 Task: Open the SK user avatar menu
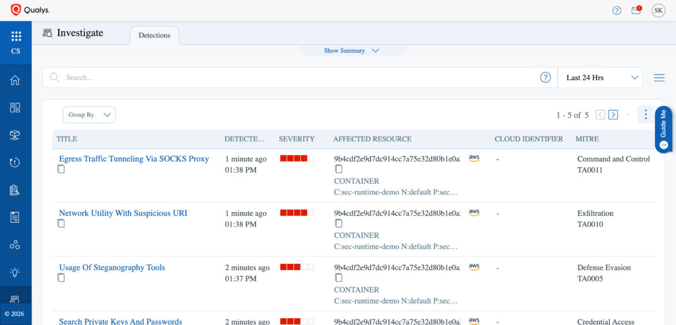(658, 10)
